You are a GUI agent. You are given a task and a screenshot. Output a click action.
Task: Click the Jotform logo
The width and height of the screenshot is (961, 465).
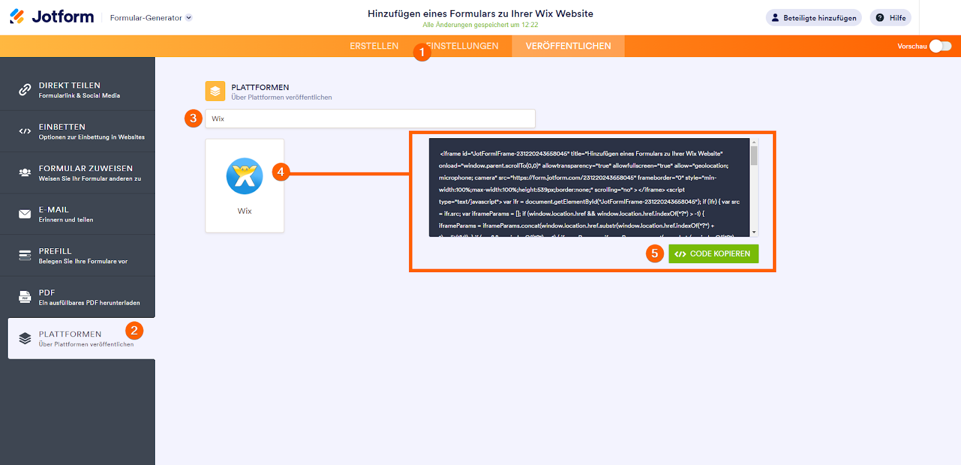(52, 17)
